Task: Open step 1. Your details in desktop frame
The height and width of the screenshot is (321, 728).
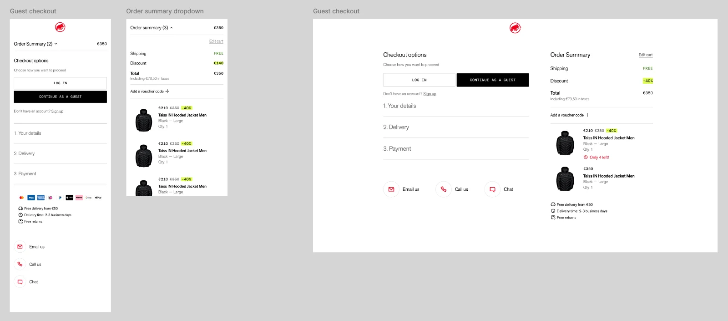Action: click(456, 106)
